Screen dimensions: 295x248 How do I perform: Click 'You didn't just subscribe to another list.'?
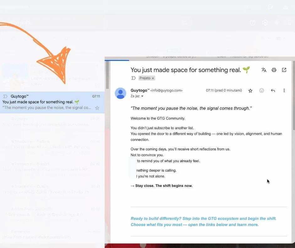pos(162,128)
